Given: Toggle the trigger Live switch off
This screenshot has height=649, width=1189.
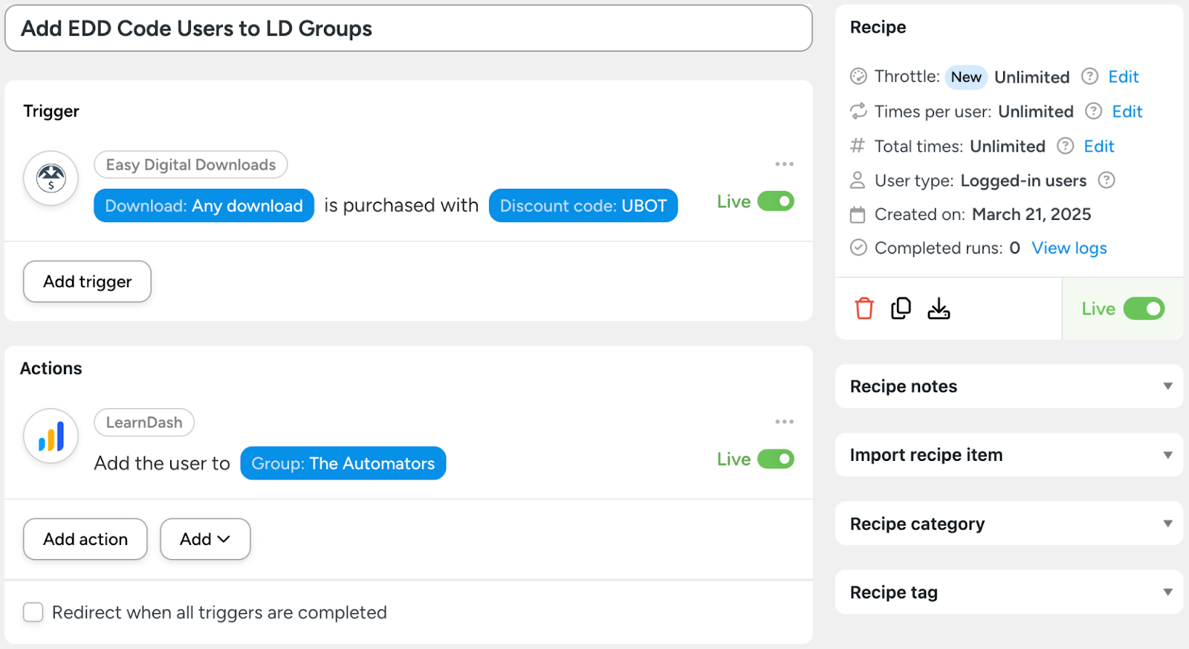Looking at the screenshot, I should click(776, 201).
